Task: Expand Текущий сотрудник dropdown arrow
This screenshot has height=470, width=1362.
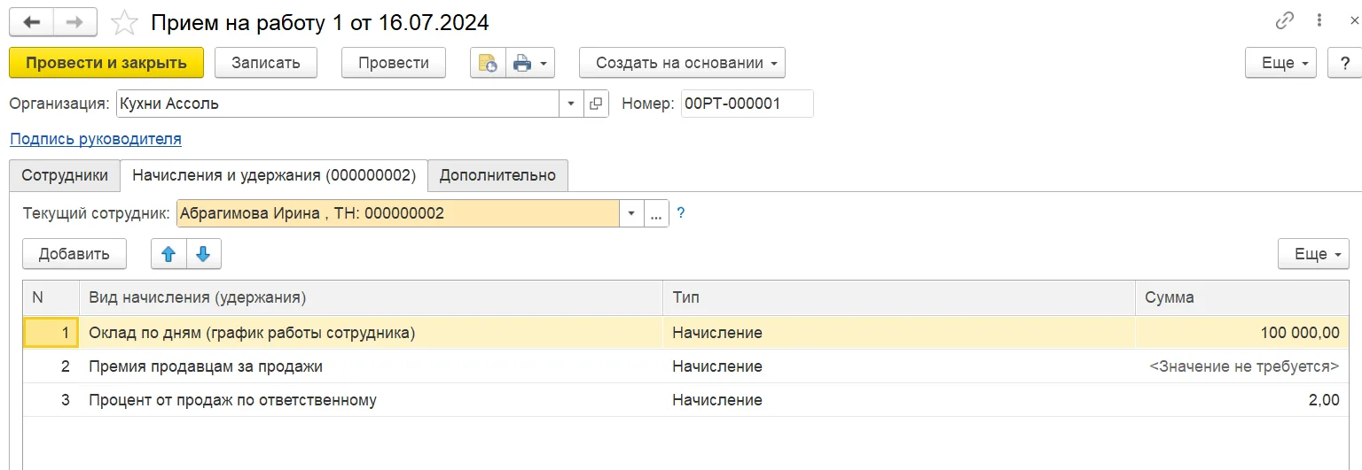Action: (631, 213)
